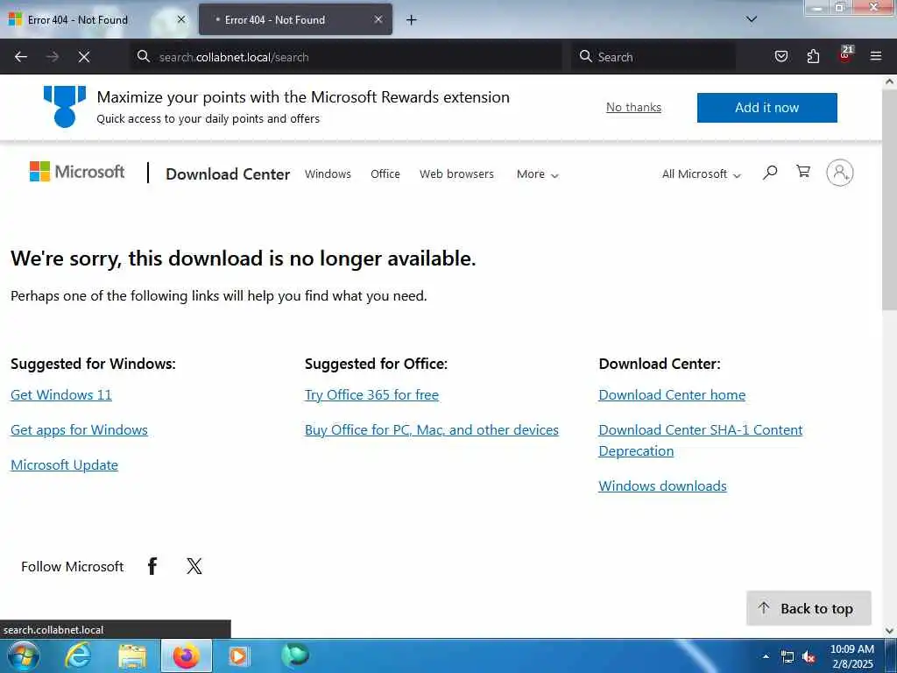The width and height of the screenshot is (897, 673).
Task: Open Get apps for Windows link
Action: coord(79,429)
